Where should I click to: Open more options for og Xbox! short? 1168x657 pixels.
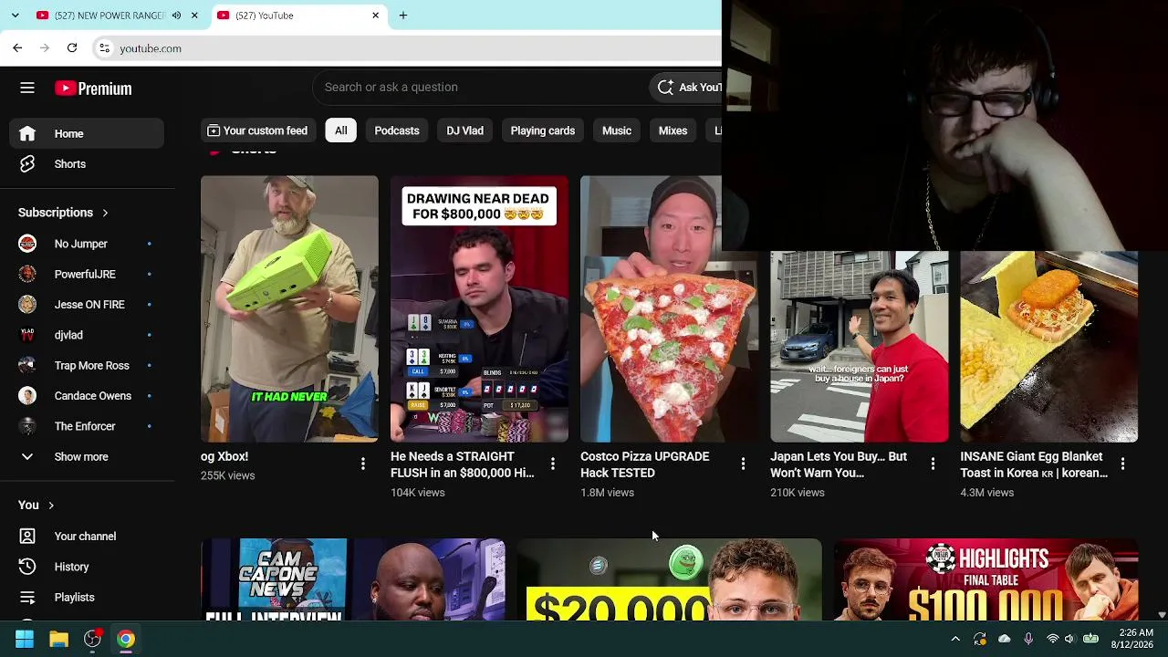(363, 464)
